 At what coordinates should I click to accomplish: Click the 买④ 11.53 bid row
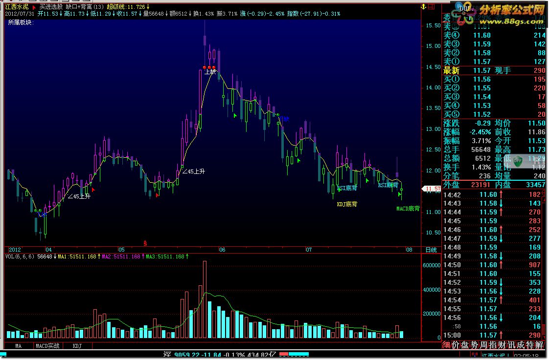[x=494, y=106]
